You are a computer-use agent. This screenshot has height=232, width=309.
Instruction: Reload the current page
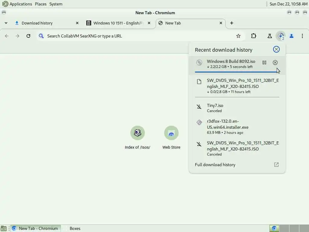tap(28, 36)
